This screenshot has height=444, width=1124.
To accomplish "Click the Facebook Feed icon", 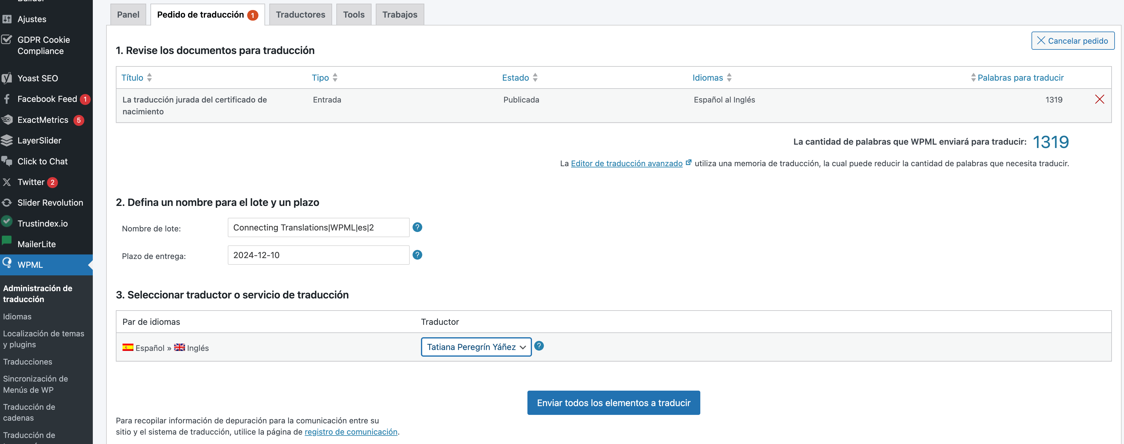I will pos(7,99).
